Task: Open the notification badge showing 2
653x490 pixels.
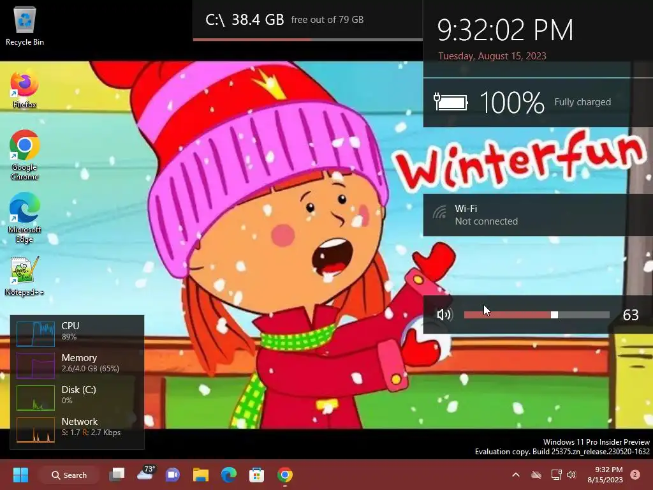Action: (x=635, y=475)
